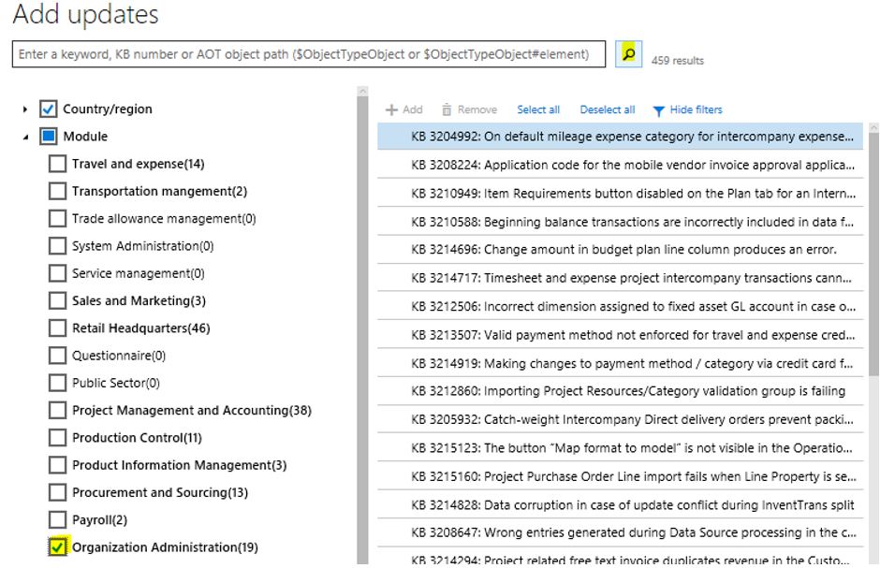Click the Hide filters funnel icon

[658, 110]
